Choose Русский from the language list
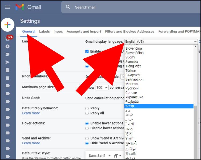Viewport: 201px width, 160px height. click(x=159, y=88)
